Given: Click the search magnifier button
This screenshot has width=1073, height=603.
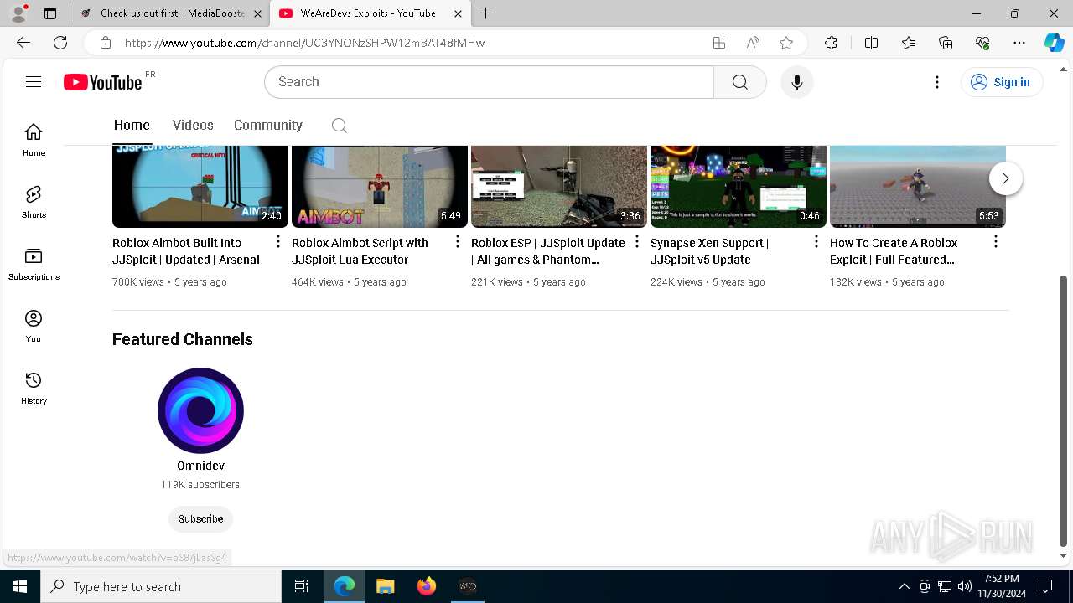Looking at the screenshot, I should click(739, 82).
